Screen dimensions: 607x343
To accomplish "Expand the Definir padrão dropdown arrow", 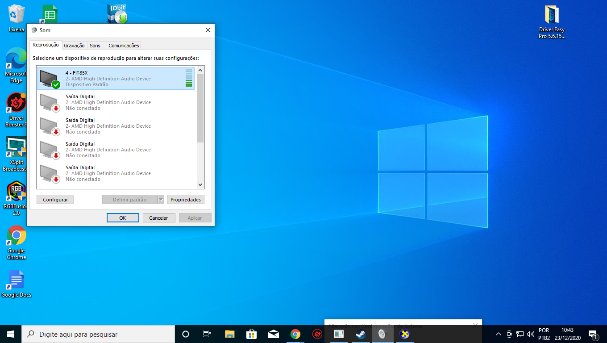I will pyautogui.click(x=161, y=200).
